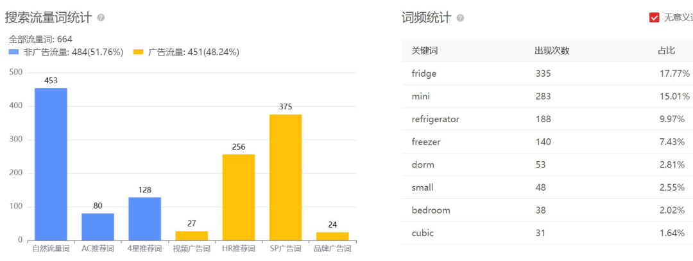Select the AC推荐词 bar showing 80
693x261 pixels.
(98, 226)
